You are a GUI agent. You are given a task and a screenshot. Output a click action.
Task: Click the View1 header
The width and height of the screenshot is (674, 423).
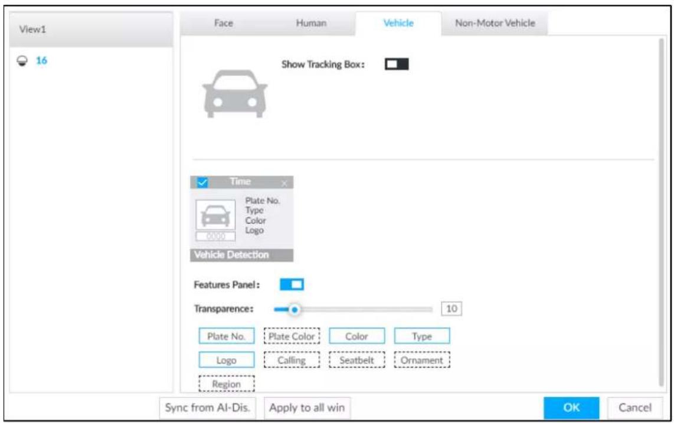coord(91,29)
